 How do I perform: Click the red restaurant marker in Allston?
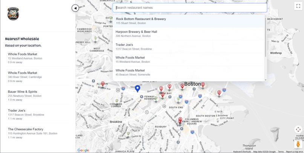(103, 84)
